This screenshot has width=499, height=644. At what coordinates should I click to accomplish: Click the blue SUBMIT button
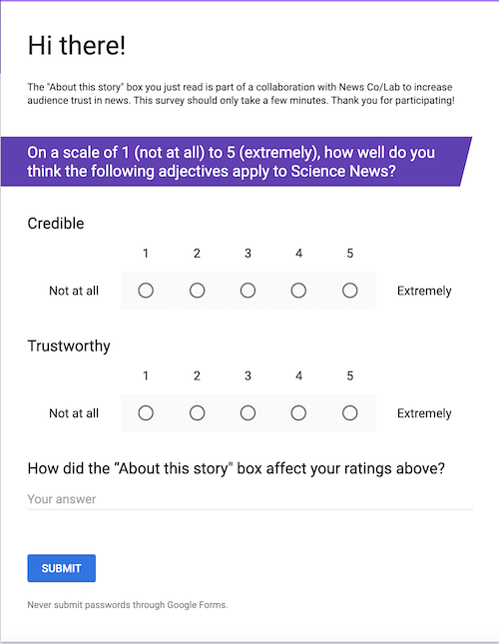pos(62,568)
